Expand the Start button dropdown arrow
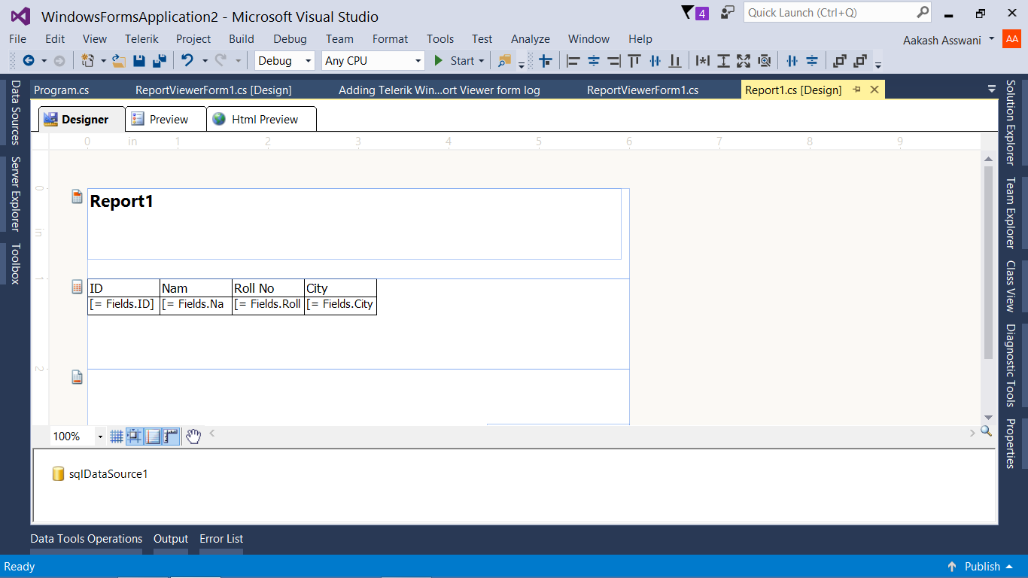The height and width of the screenshot is (578, 1028). [482, 61]
